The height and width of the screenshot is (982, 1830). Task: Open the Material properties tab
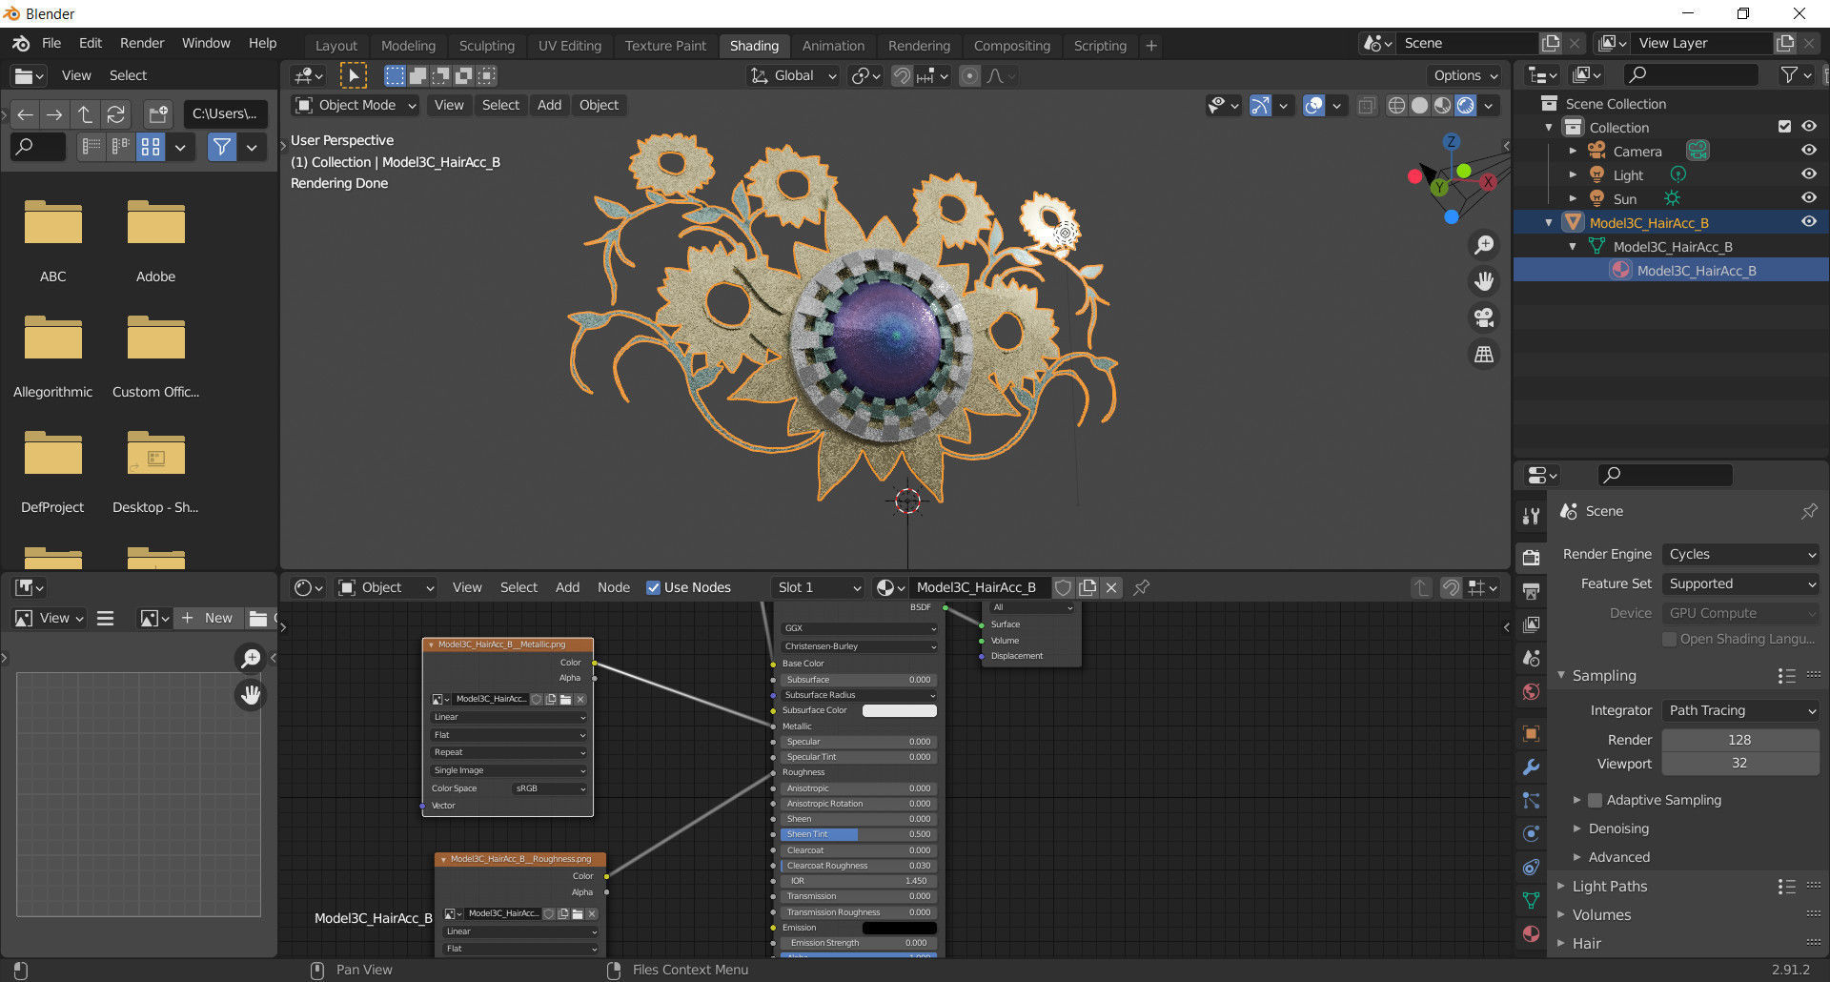pos(1531,933)
